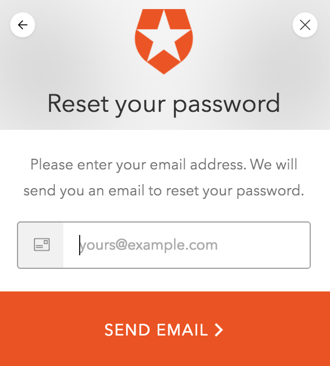Click the gray icon box in email field

(x=41, y=245)
